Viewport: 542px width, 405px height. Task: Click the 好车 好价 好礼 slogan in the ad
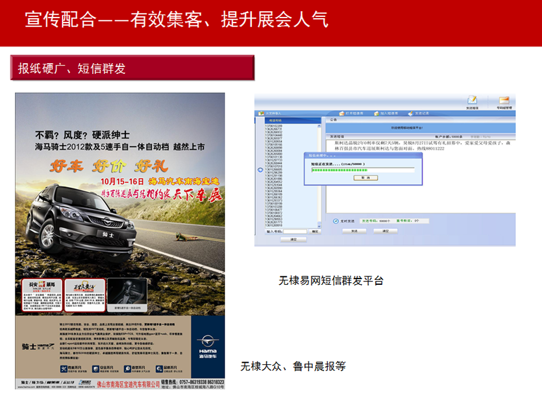[x=109, y=166]
